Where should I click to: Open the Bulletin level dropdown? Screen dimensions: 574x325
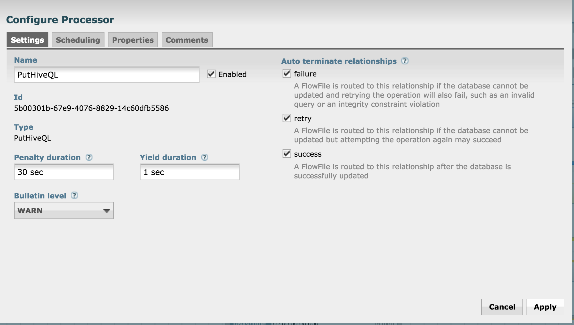tap(64, 210)
